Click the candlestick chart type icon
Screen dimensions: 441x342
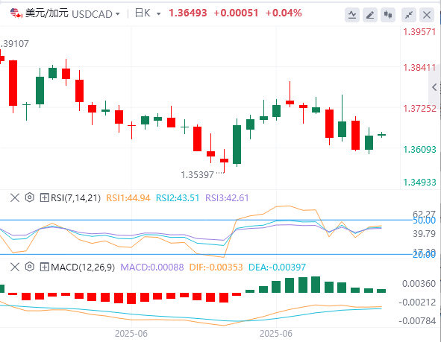click(x=388, y=15)
